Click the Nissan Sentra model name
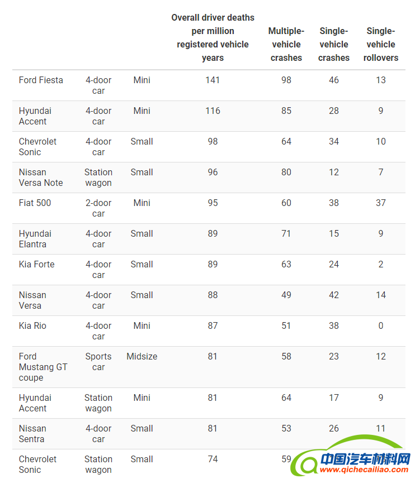This screenshot has height=479, width=415. (32, 434)
